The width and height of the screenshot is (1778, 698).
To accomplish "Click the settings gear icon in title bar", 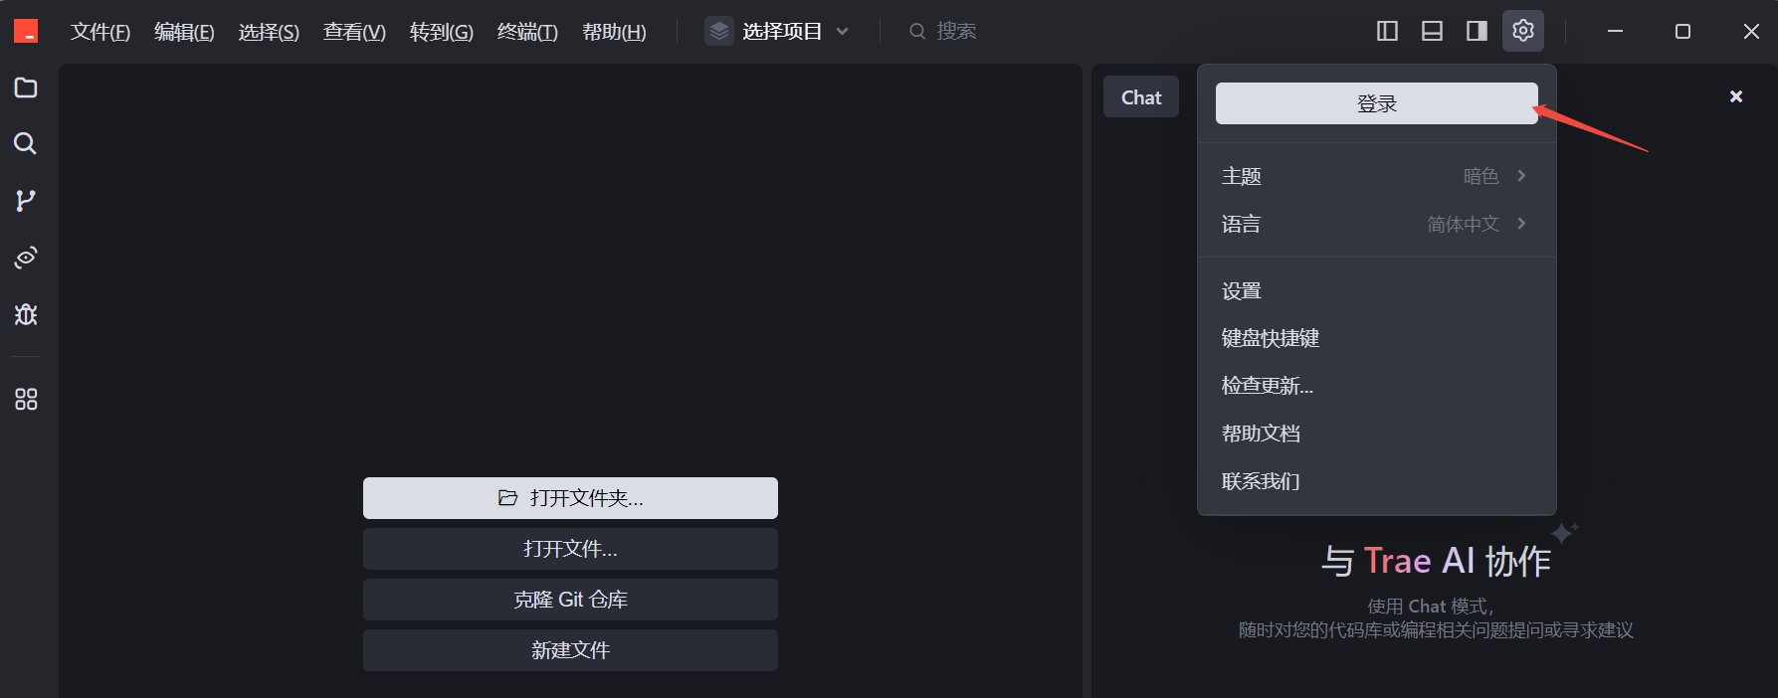I will pyautogui.click(x=1523, y=31).
